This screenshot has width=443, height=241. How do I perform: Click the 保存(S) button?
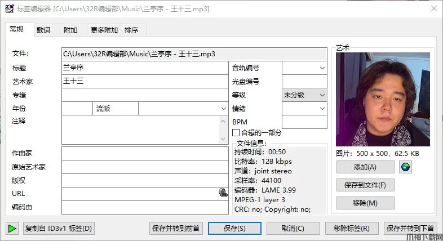234,228
